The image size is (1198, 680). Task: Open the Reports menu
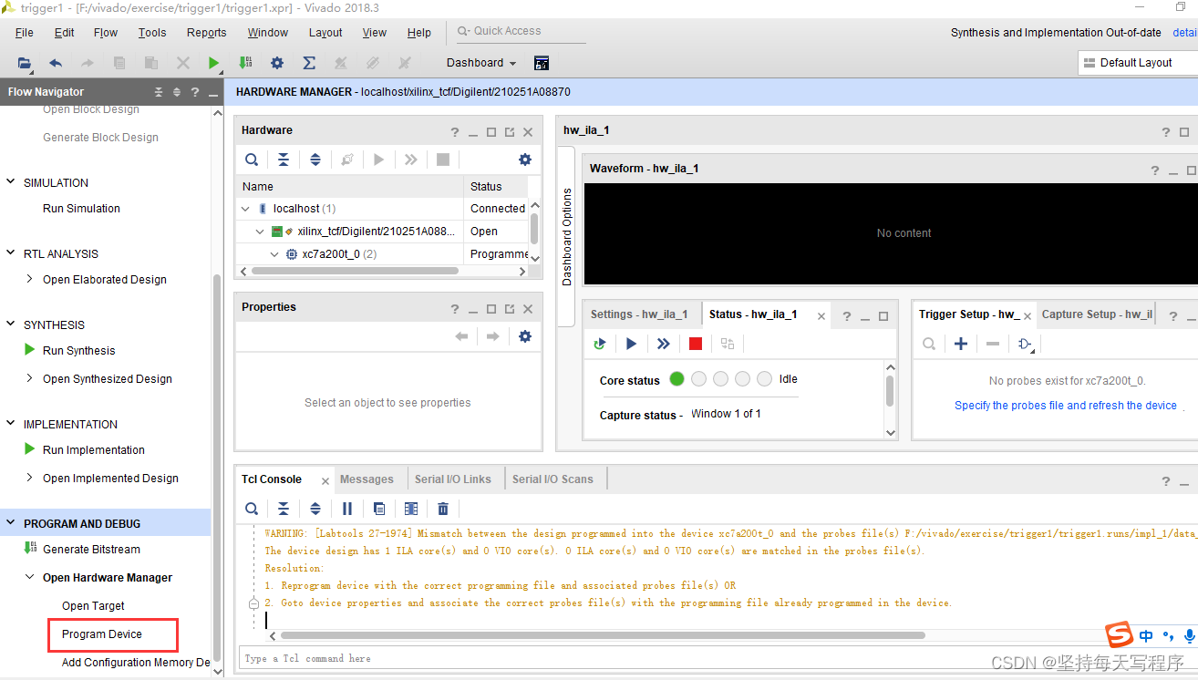click(x=207, y=33)
